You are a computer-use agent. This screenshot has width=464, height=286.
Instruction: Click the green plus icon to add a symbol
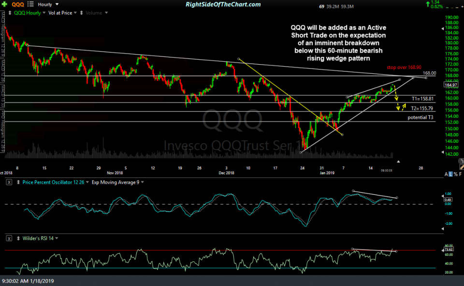4,4
